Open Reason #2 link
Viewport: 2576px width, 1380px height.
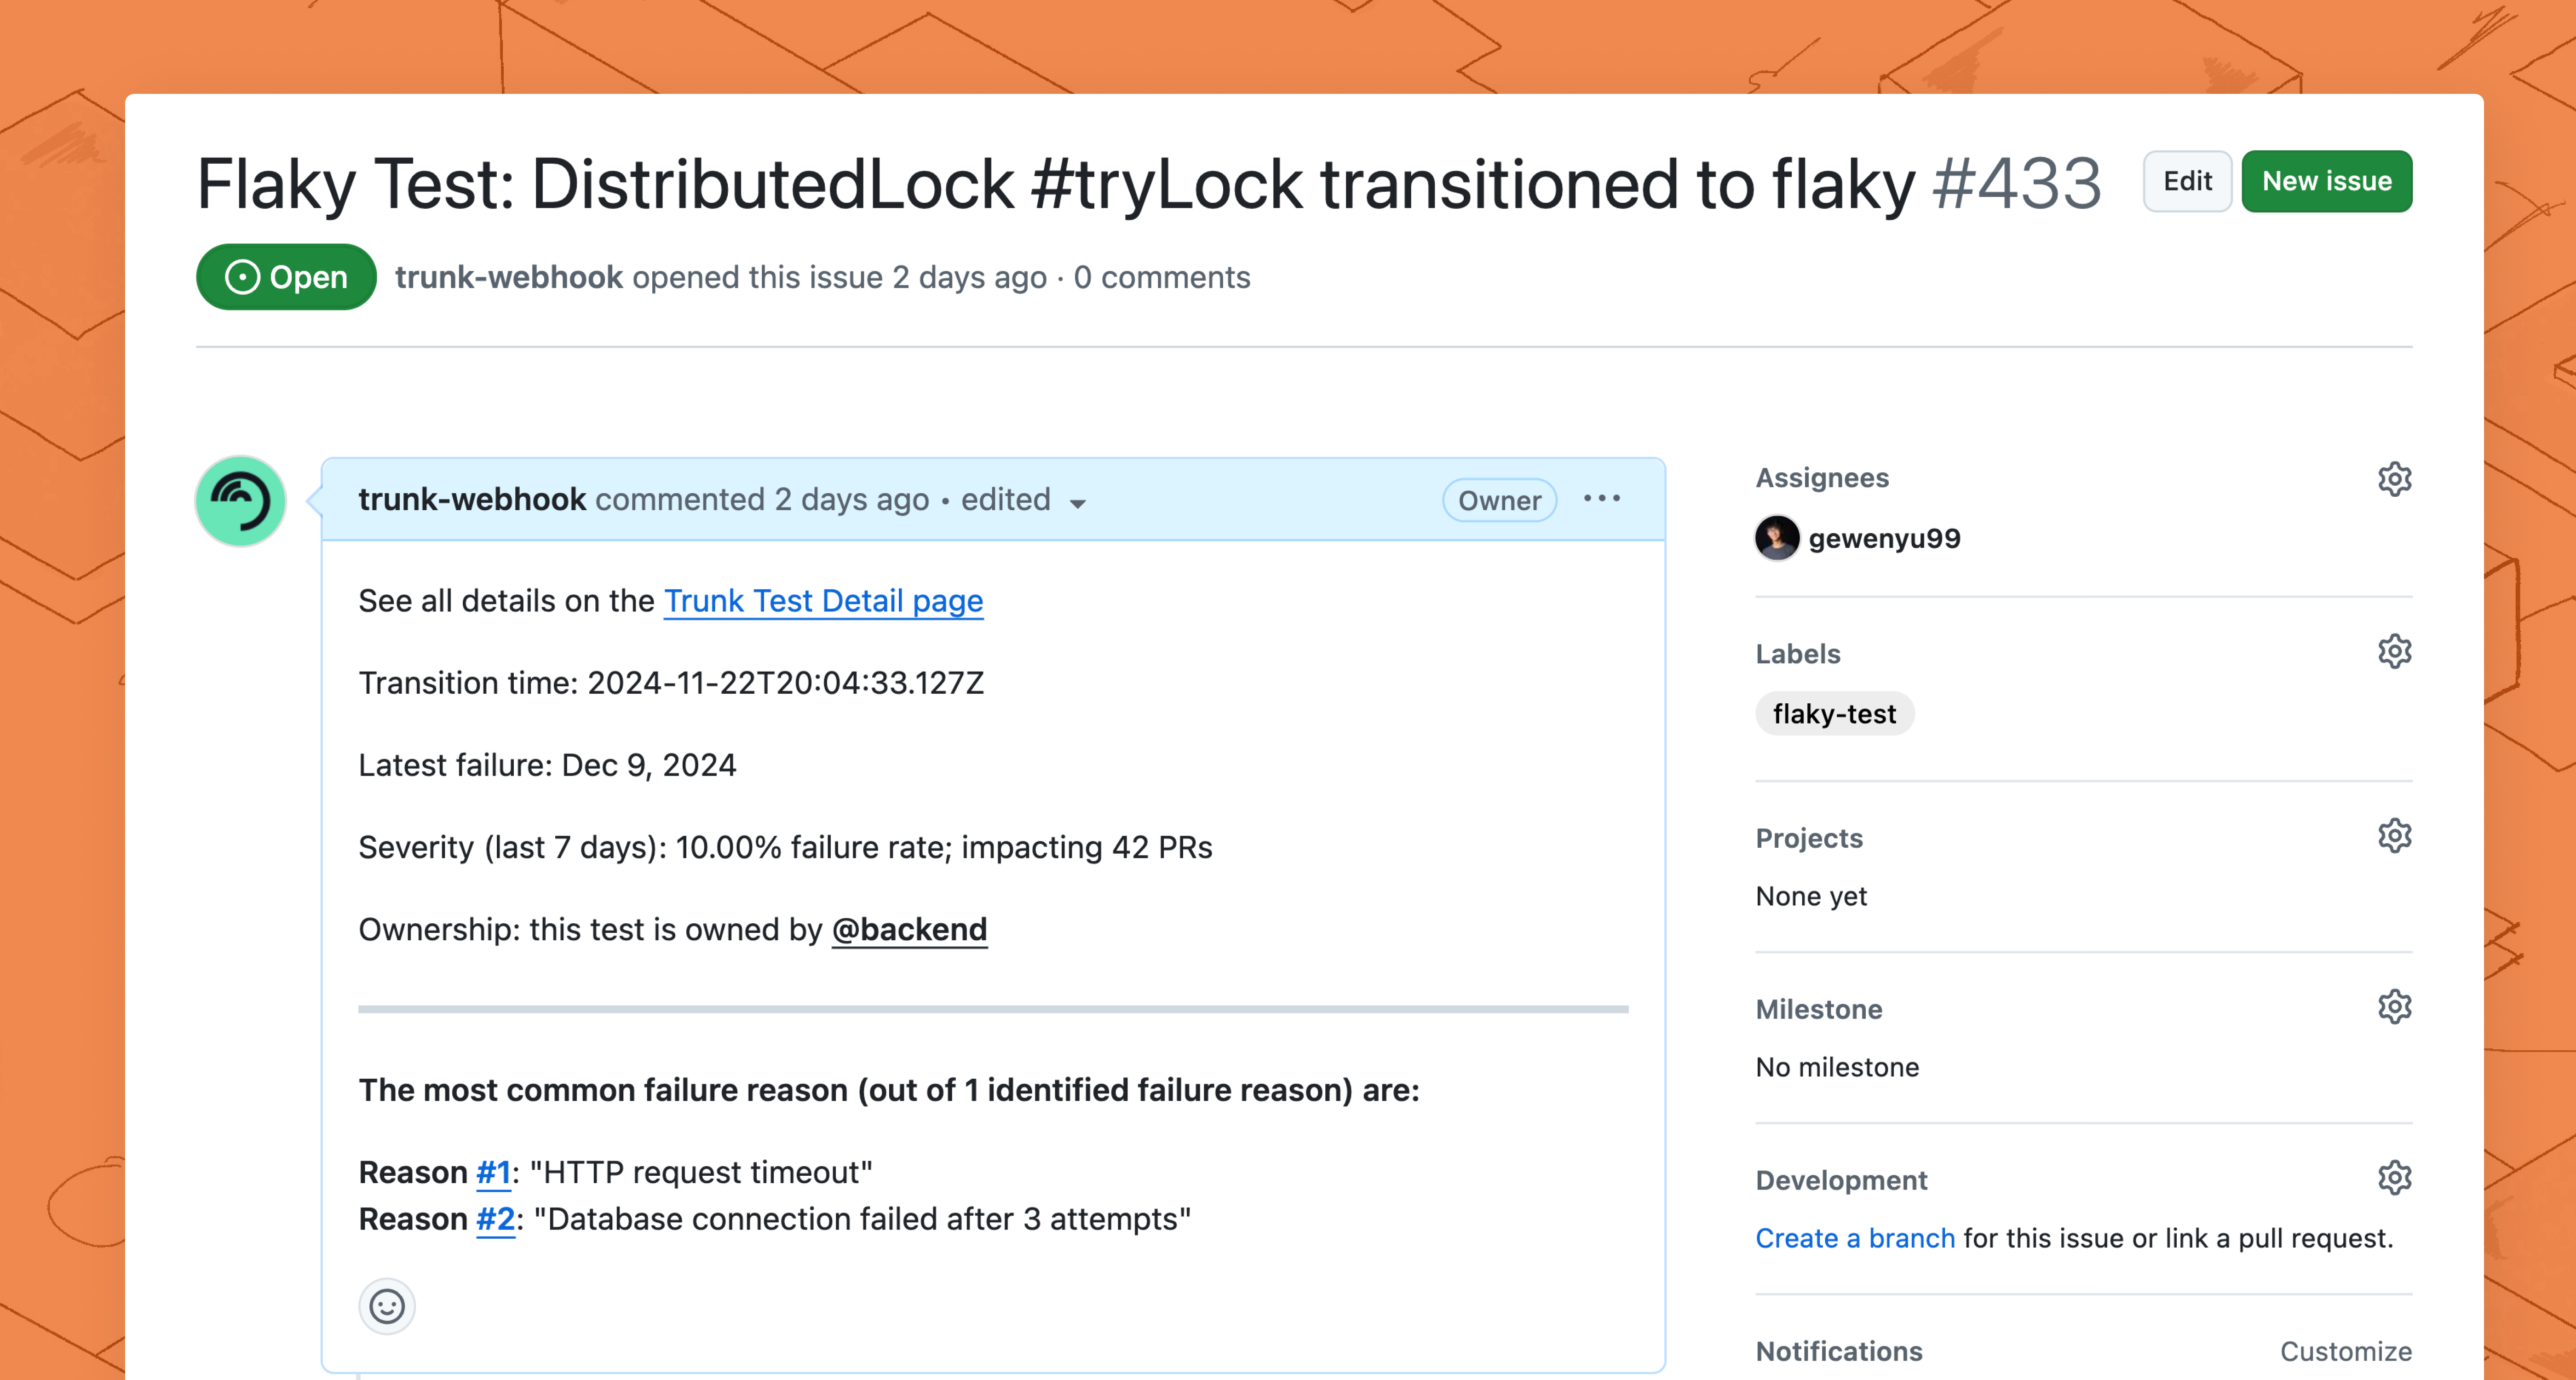(x=495, y=1219)
